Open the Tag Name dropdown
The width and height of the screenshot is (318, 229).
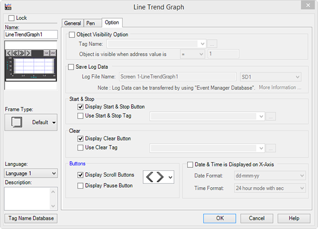click(202, 44)
